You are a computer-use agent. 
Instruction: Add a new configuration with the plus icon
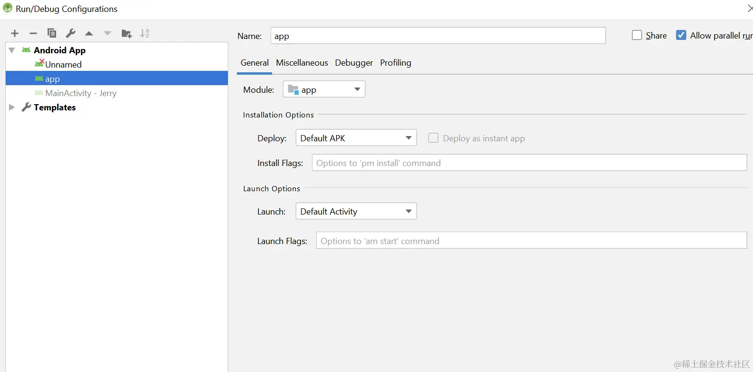[x=15, y=33]
